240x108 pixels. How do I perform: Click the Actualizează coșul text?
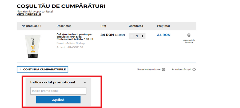point(181,69)
